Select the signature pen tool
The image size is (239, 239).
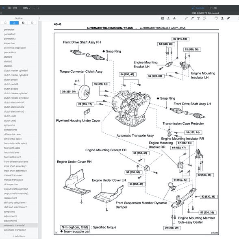[x=228, y=18]
